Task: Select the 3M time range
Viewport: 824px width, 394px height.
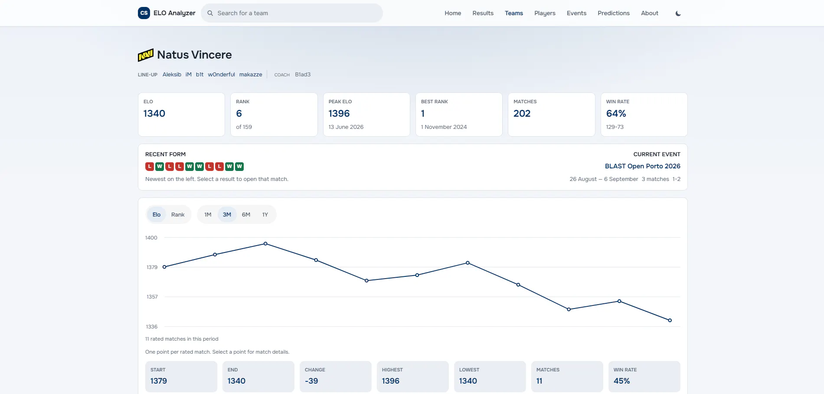Action: pos(227,214)
